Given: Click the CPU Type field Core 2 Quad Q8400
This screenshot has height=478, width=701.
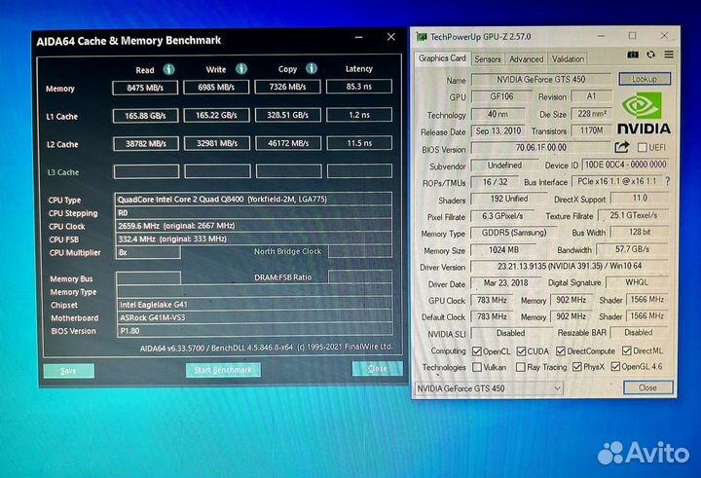Looking at the screenshot, I should click(254, 199).
